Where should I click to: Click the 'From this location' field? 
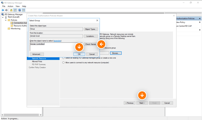[56, 36]
